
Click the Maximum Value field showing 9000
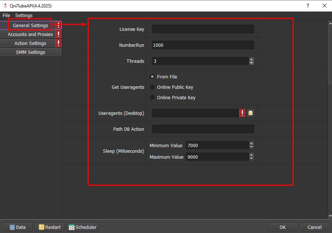pos(218,157)
